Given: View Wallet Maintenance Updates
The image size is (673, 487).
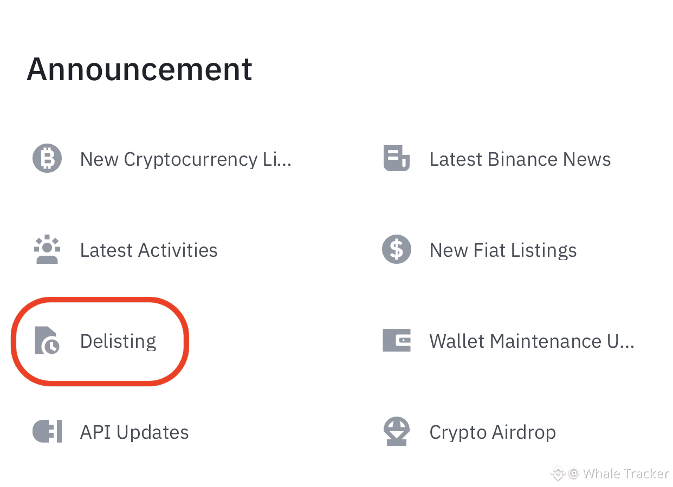Looking at the screenshot, I should click(532, 341).
